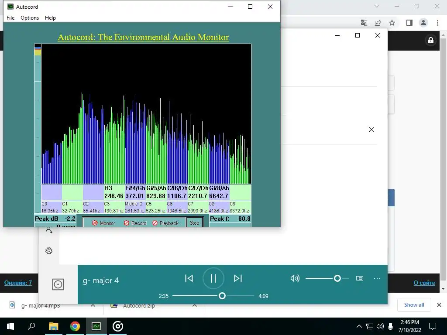Click Show all downloads button
This screenshot has height=335, width=447.
coord(414,305)
